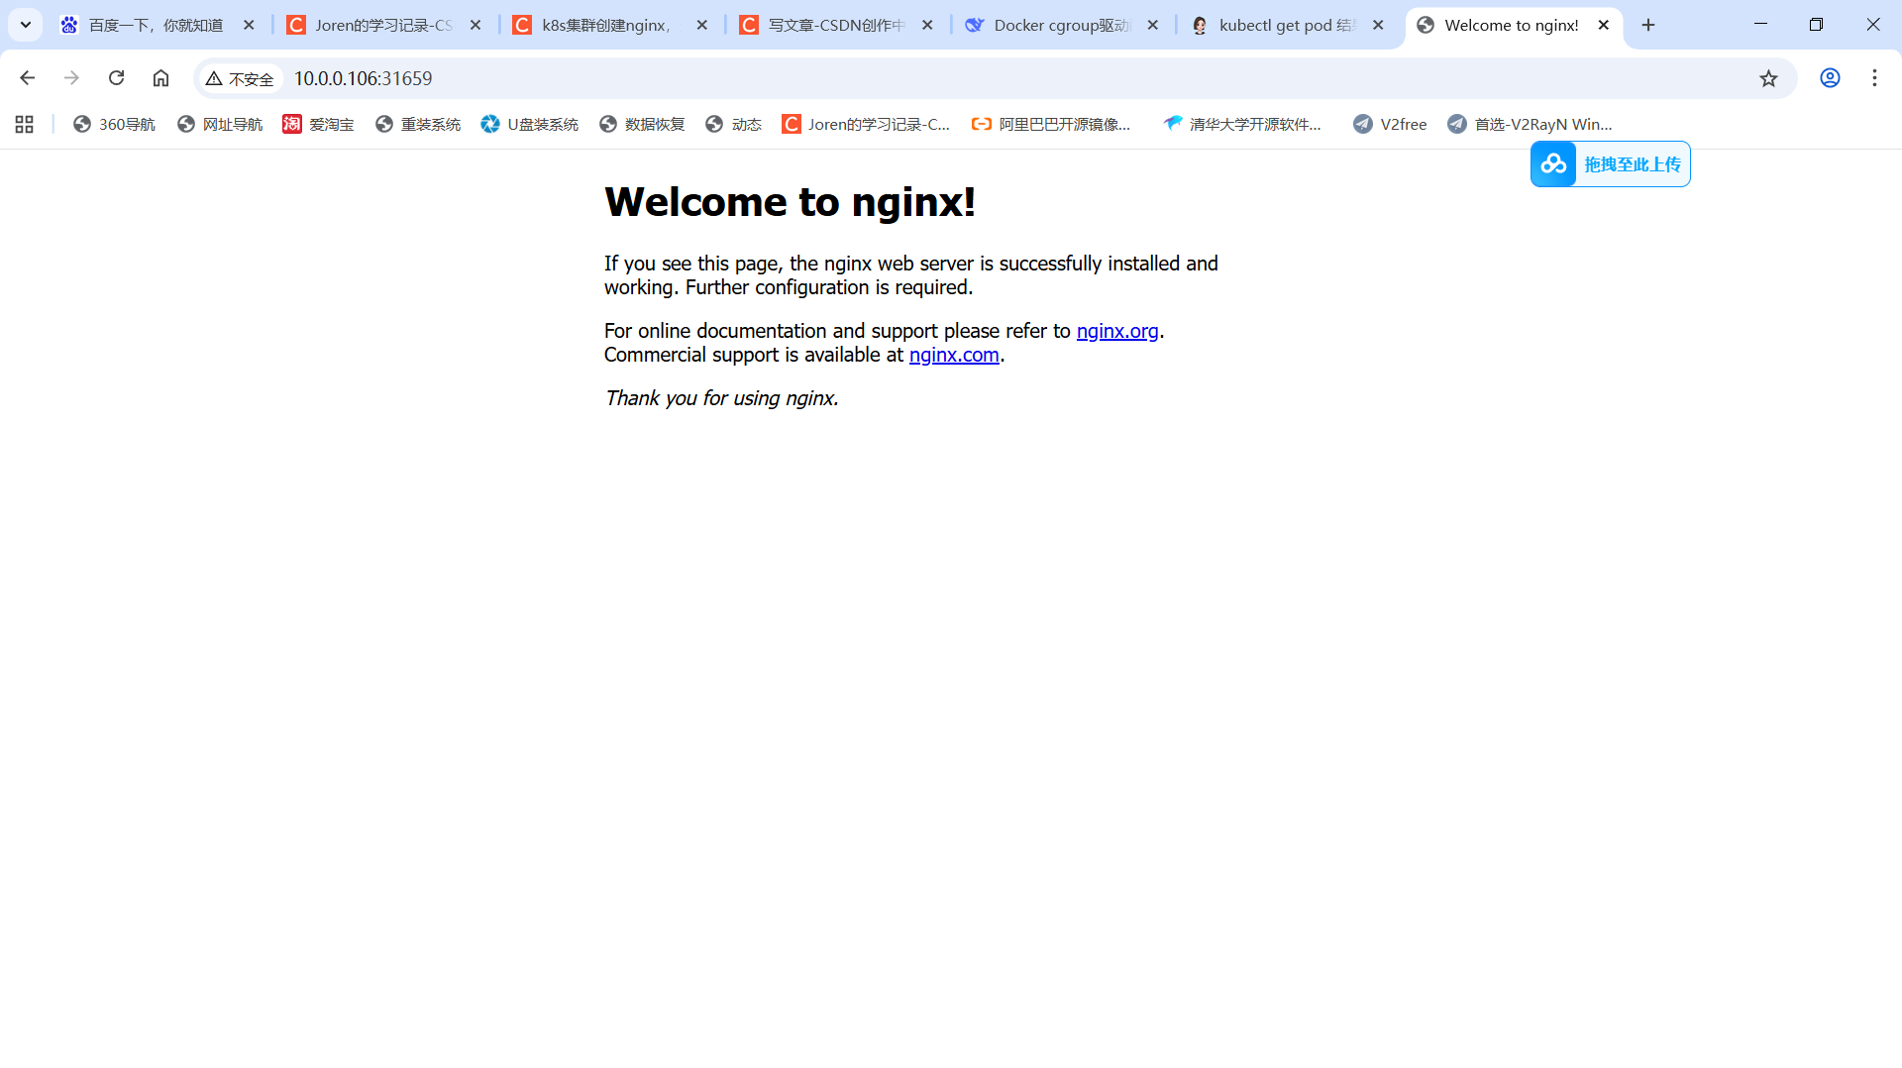Open the Joren的学习记录-C... bookmark
The height and width of the screenshot is (1068, 1902).
pos(867,124)
